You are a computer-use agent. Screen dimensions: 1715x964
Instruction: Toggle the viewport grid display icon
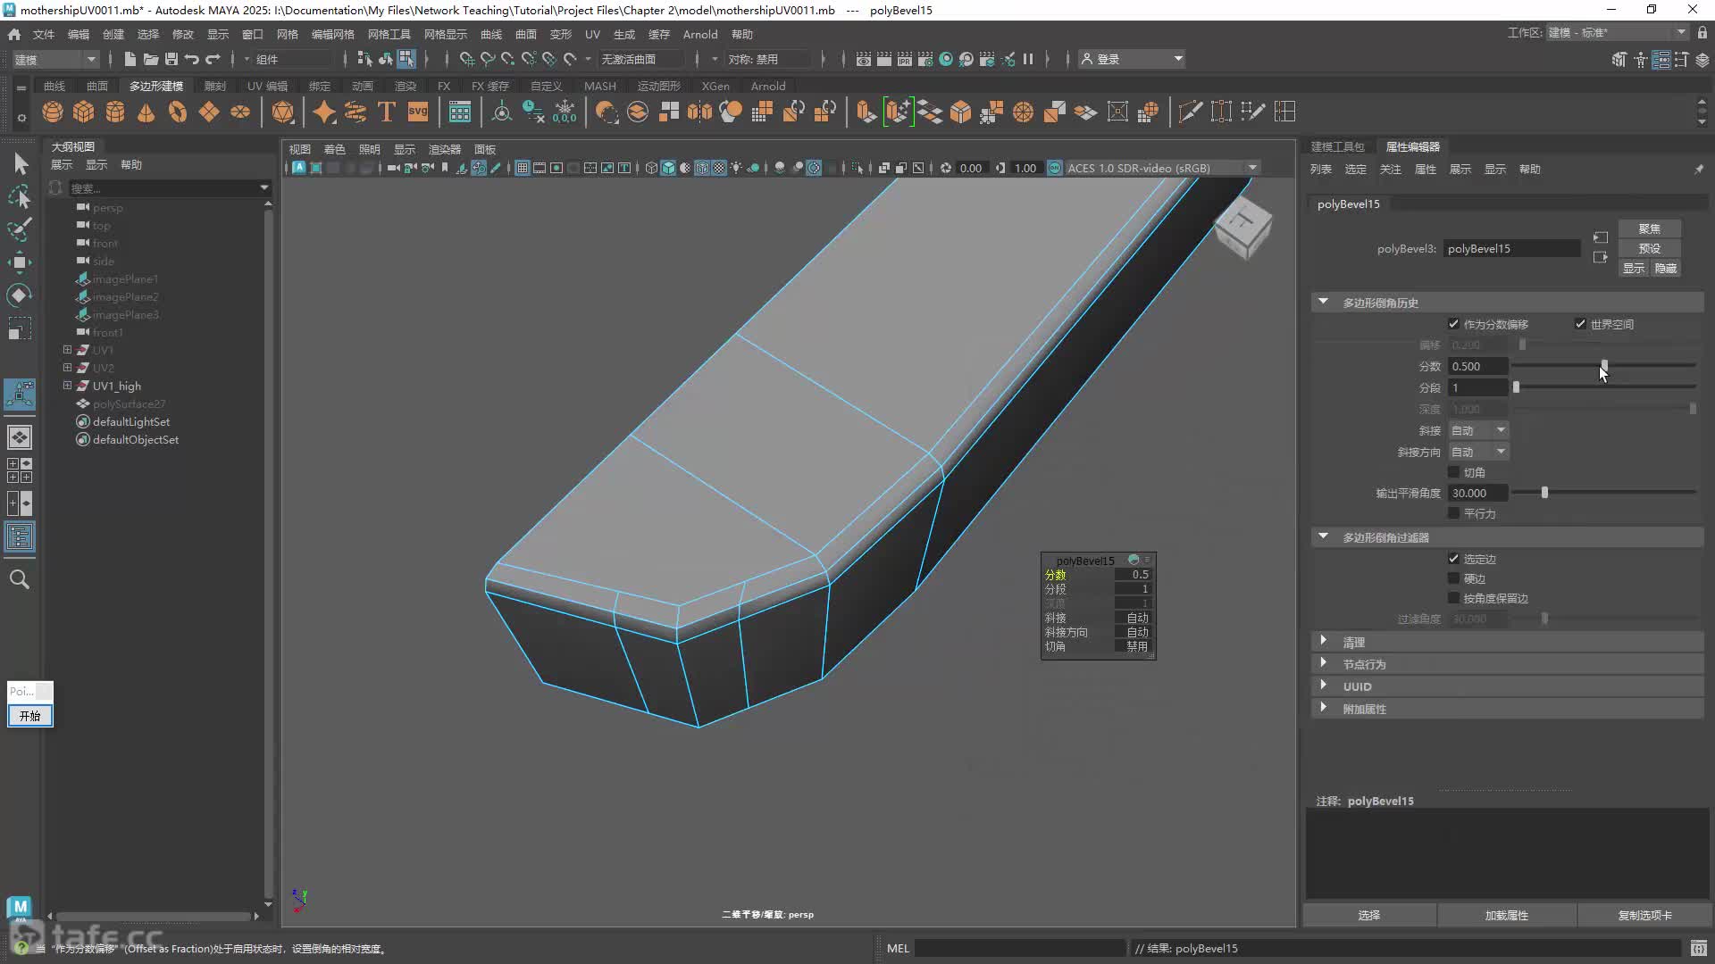click(x=523, y=168)
